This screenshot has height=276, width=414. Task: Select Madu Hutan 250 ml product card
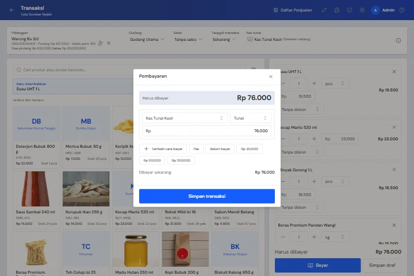(136, 254)
